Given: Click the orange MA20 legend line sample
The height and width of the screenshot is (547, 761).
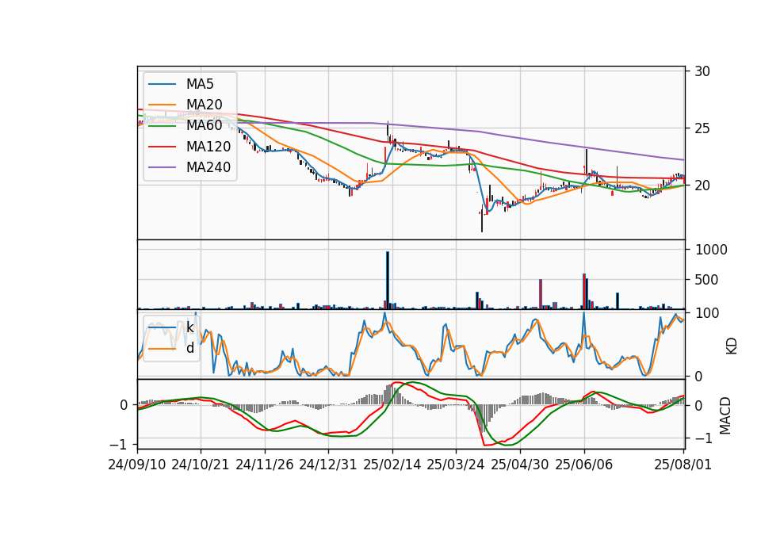Looking at the screenshot, I should coord(162,105).
